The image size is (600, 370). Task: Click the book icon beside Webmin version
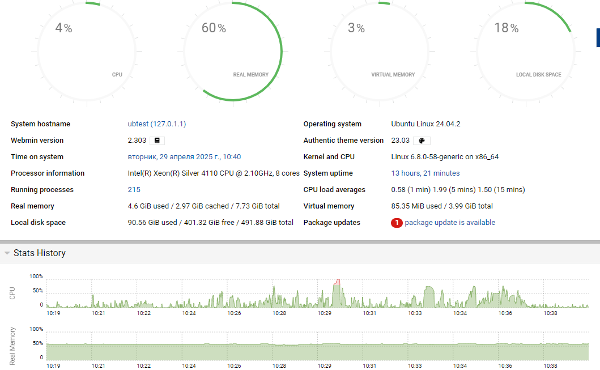click(x=157, y=141)
